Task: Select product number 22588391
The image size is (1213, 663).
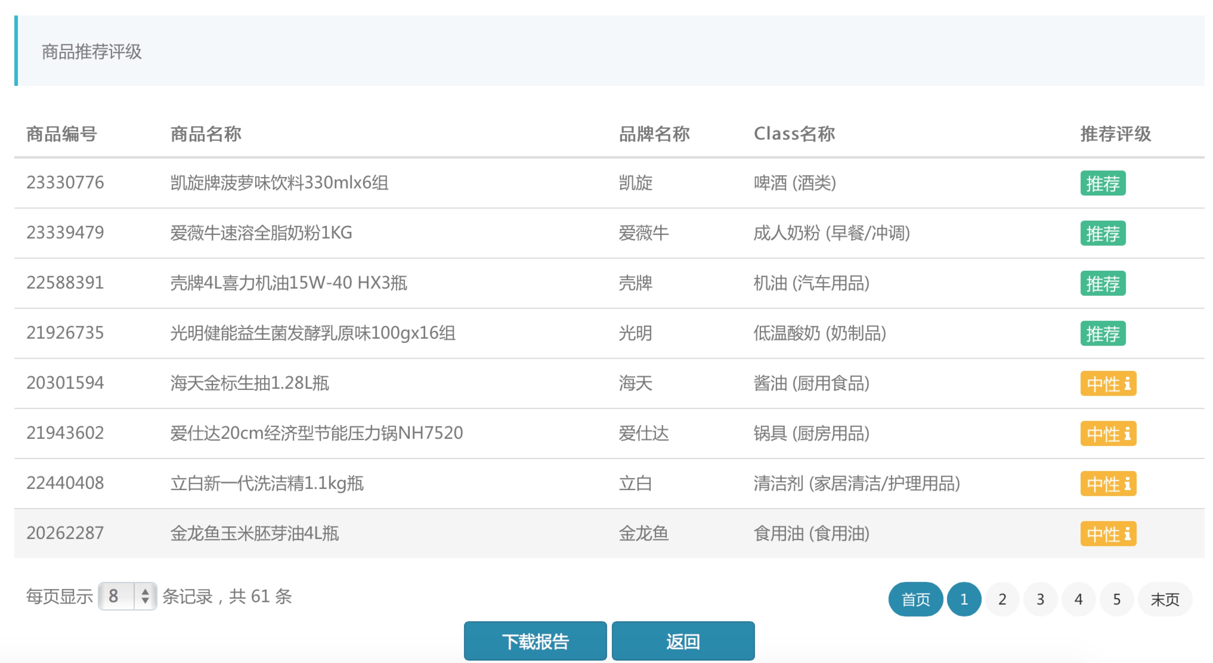Action: tap(65, 283)
